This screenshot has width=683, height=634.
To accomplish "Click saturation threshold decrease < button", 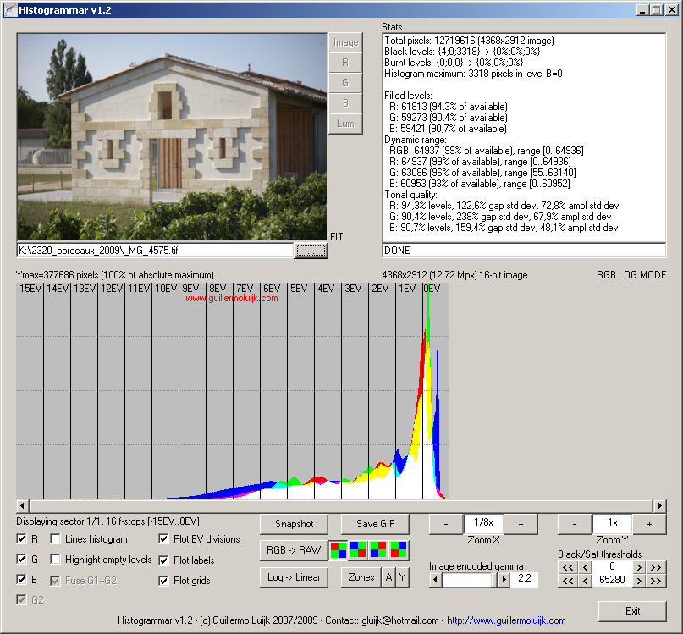I will pyautogui.click(x=585, y=581).
